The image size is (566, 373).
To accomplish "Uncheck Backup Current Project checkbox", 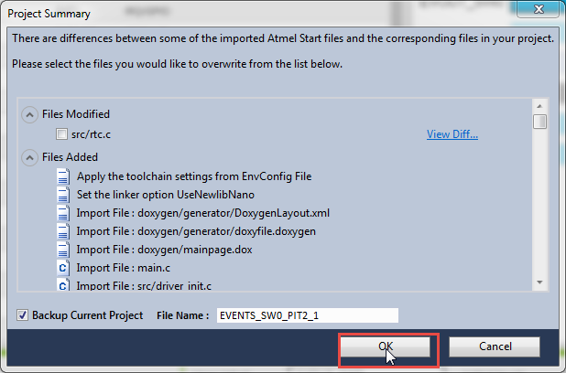I will (22, 315).
